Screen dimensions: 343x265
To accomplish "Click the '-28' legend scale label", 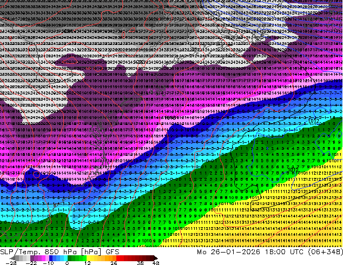I will (11, 263).
